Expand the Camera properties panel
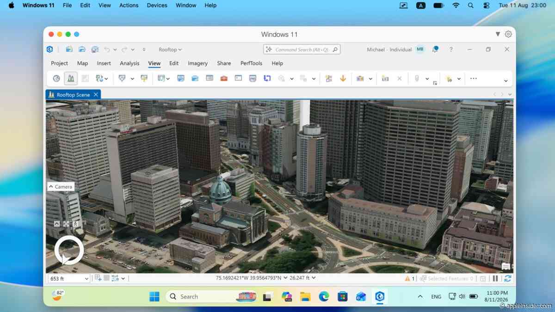 pos(61,187)
